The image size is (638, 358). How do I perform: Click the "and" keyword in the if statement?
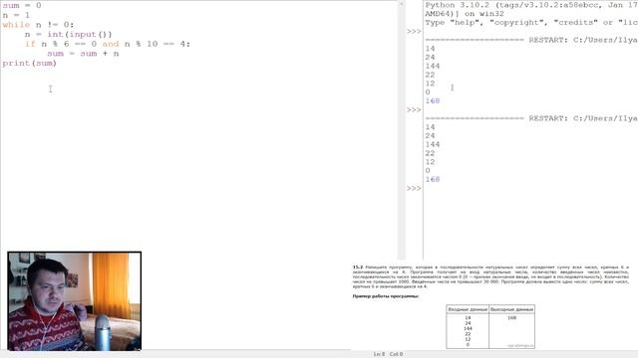[x=111, y=44]
